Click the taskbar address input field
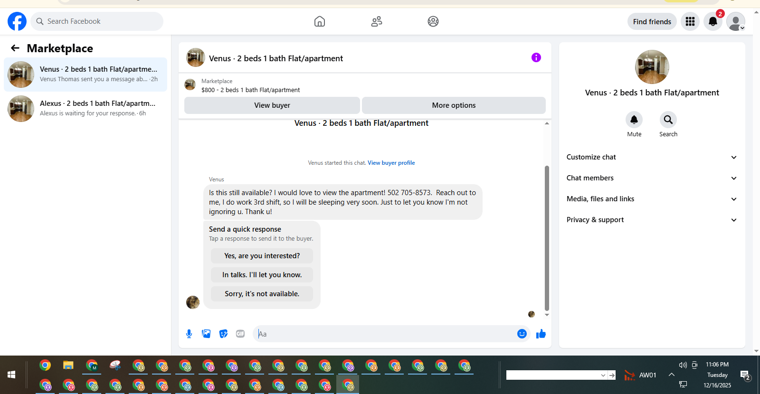The height and width of the screenshot is (394, 760). [553, 375]
